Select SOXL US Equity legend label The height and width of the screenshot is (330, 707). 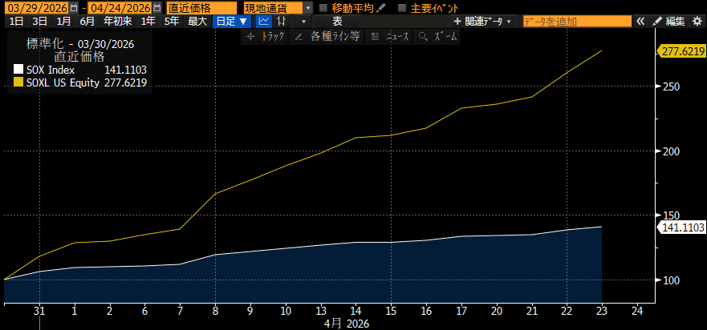63,82
